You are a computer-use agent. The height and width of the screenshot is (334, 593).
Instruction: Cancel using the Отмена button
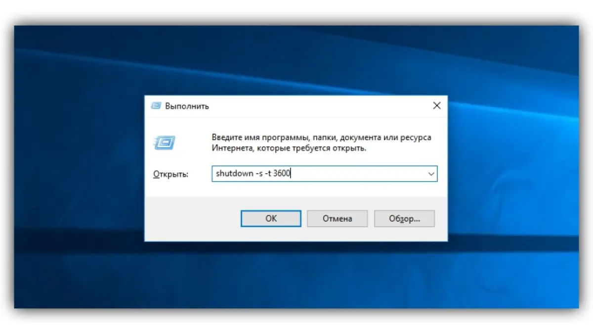tap(337, 218)
